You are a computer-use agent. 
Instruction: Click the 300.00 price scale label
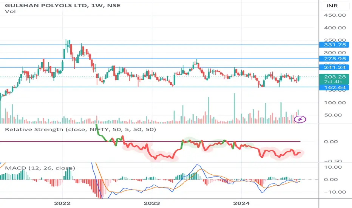coord(335,53)
